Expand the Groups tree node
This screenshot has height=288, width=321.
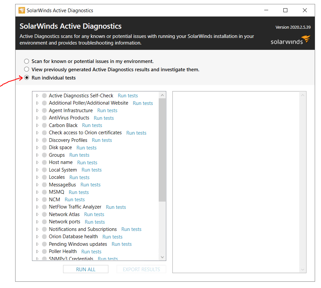pyautogui.click(x=37, y=155)
